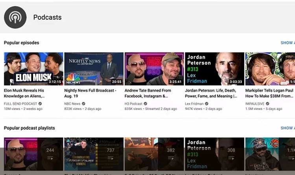Visit the IMPAULSIVE channel
Viewport: 295px width, 175px height.
[x=255, y=104]
